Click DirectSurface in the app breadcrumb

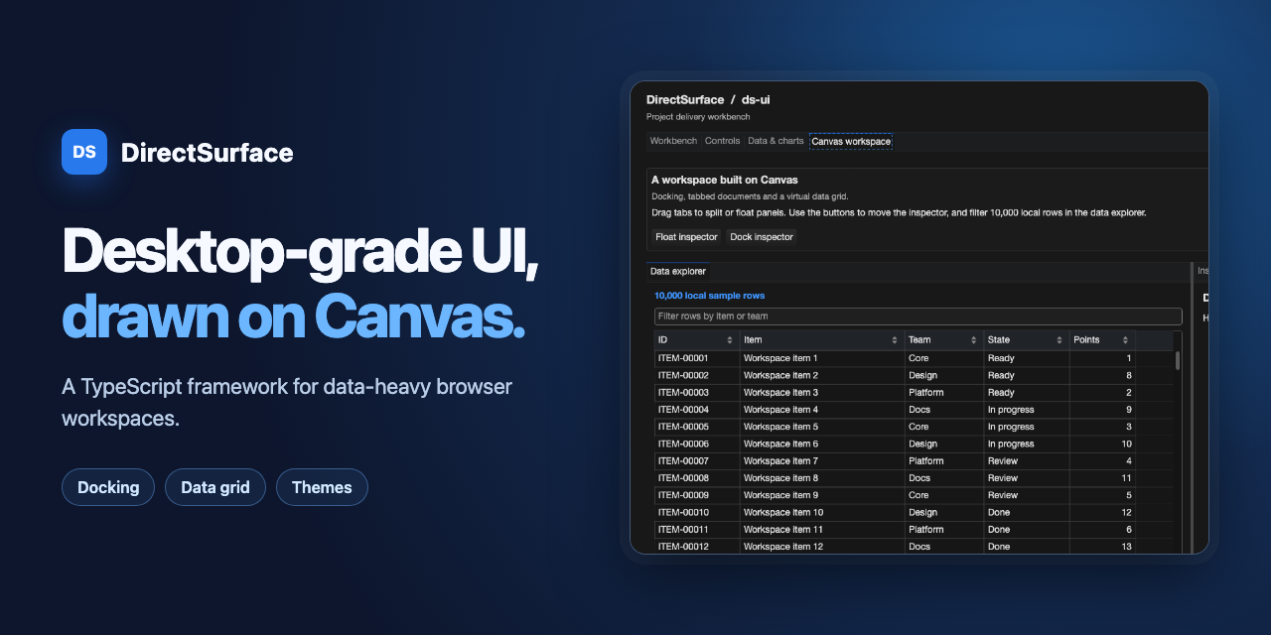(x=685, y=99)
